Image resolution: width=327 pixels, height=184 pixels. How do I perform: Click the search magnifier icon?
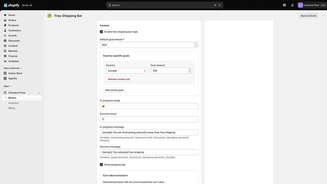coord(110,5)
